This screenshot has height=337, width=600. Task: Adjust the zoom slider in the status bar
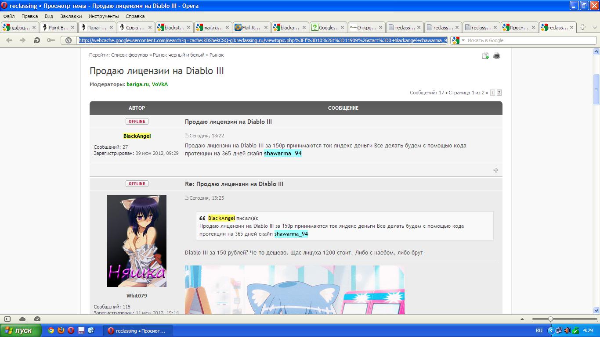click(x=550, y=319)
